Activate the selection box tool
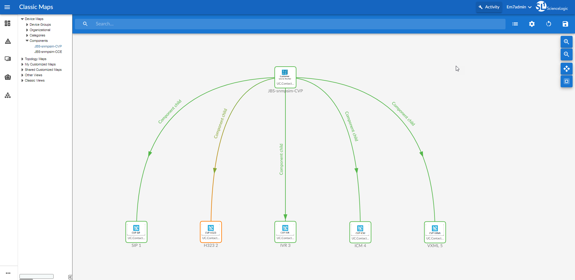 [x=567, y=81]
